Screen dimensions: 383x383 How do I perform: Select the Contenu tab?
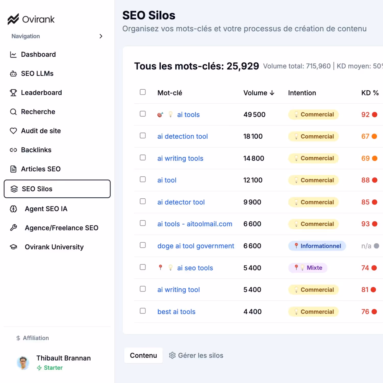tap(143, 355)
